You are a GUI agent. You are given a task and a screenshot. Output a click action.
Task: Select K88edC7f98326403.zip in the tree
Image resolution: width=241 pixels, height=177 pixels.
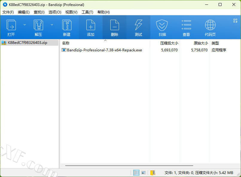[30, 43]
